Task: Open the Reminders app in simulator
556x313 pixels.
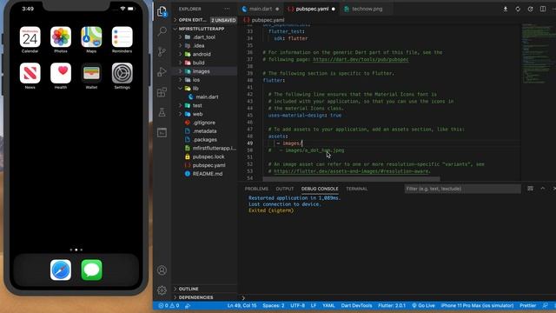Action: tap(122, 37)
